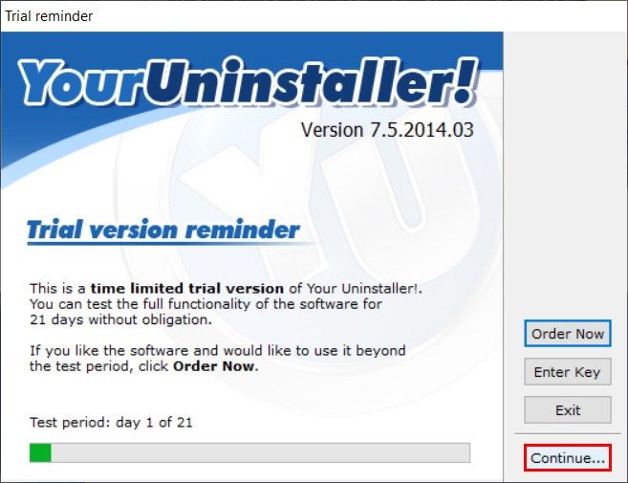Click the green filled progress bar segment
Screen dimensions: 628x483
click(40, 452)
